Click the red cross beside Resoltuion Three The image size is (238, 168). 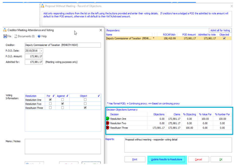[x=108, y=128]
